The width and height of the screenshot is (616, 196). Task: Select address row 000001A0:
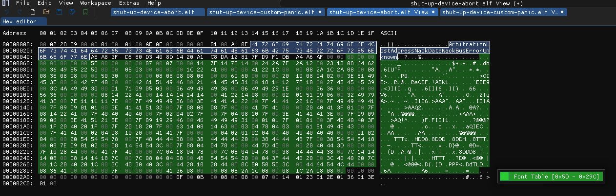click(19, 126)
